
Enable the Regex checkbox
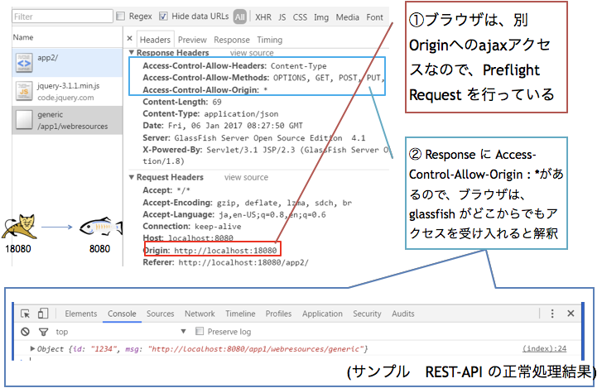tap(122, 16)
